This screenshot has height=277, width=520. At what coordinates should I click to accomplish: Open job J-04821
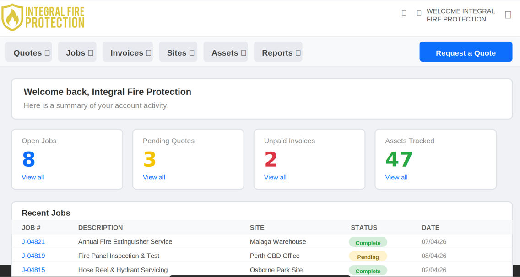pyautogui.click(x=33, y=242)
